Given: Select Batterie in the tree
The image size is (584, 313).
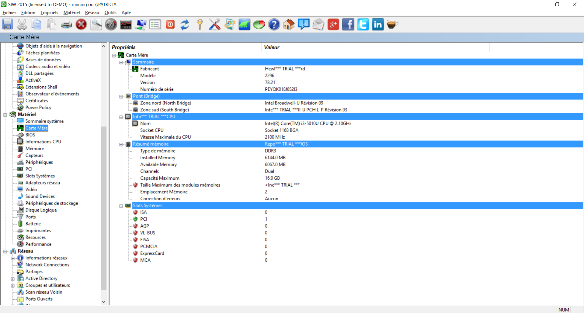Looking at the screenshot, I should pos(33,224).
